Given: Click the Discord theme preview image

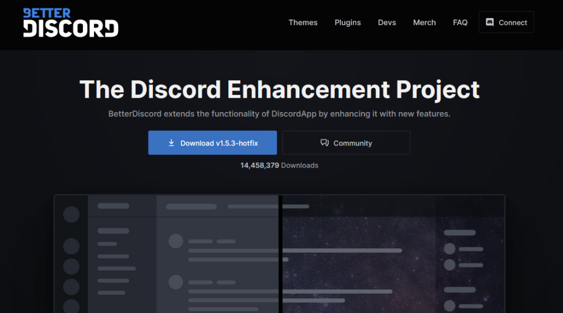Looking at the screenshot, I should pyautogui.click(x=279, y=254).
